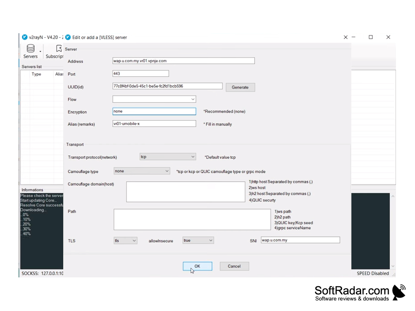Open the Transport protocol tcp dropdown
Image resolution: width=415 pixels, height=311 pixels.
[167, 157]
